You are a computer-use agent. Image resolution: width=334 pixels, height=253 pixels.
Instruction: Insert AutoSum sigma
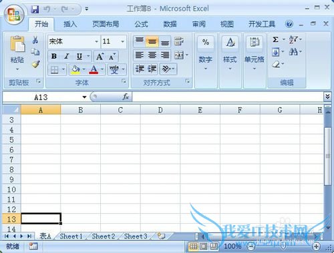(276, 40)
